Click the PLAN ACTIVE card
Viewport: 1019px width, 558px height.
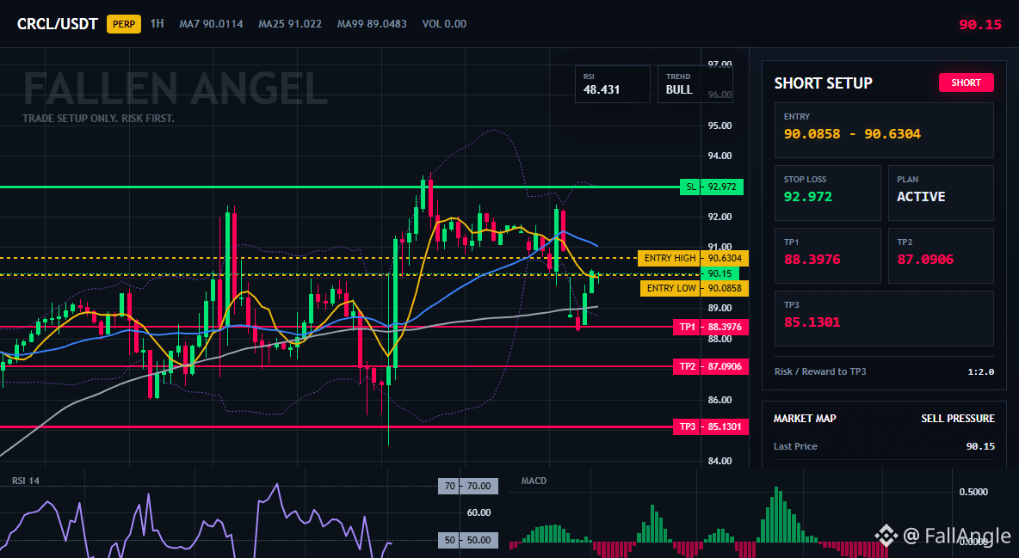[x=941, y=193]
